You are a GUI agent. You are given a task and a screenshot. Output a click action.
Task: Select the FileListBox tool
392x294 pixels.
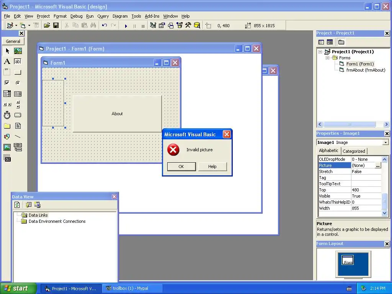point(18,126)
